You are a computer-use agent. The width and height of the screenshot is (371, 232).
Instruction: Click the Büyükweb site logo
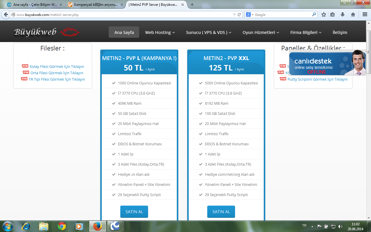47,32
